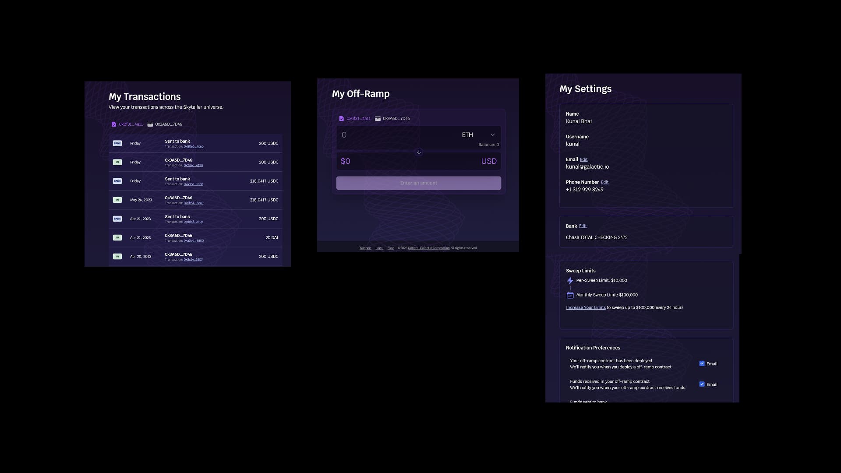Toggle the Email checkbox for funds received notification
This screenshot has width=841, height=473.
point(702,384)
